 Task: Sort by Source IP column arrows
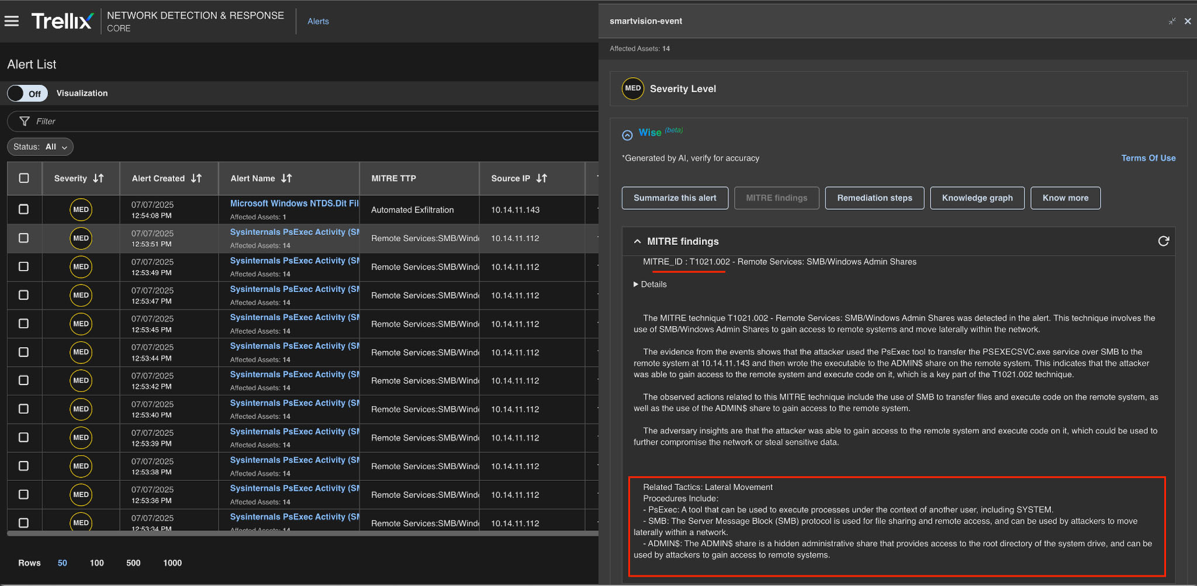[x=542, y=179]
